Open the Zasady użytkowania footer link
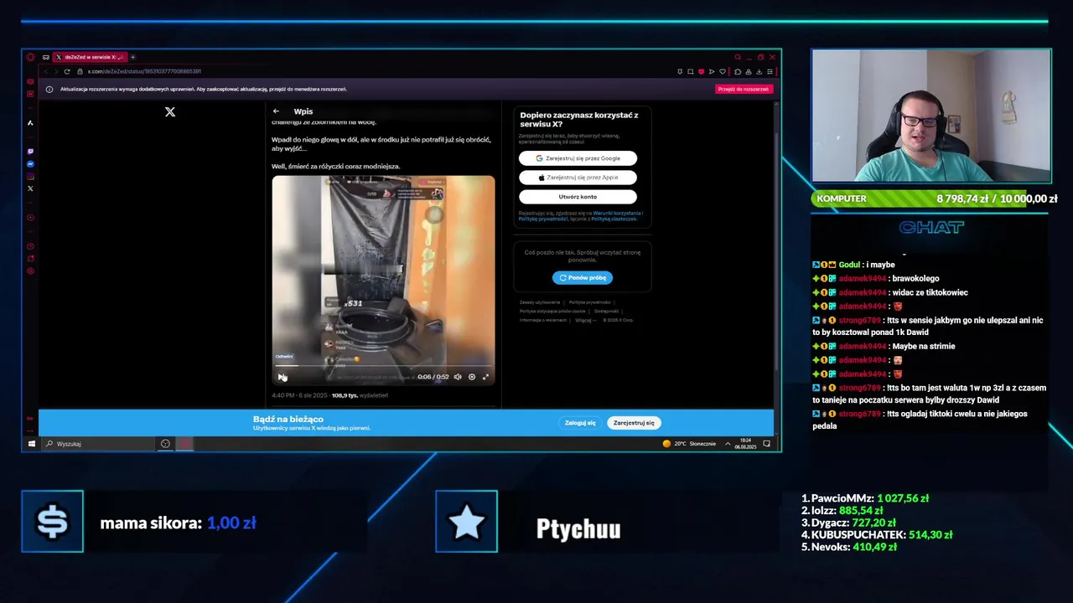Screen dimensions: 1073x603 540,301
